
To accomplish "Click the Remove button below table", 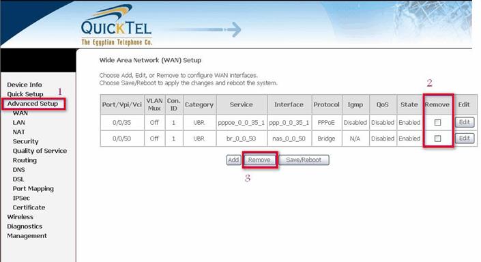I will pos(259,160).
